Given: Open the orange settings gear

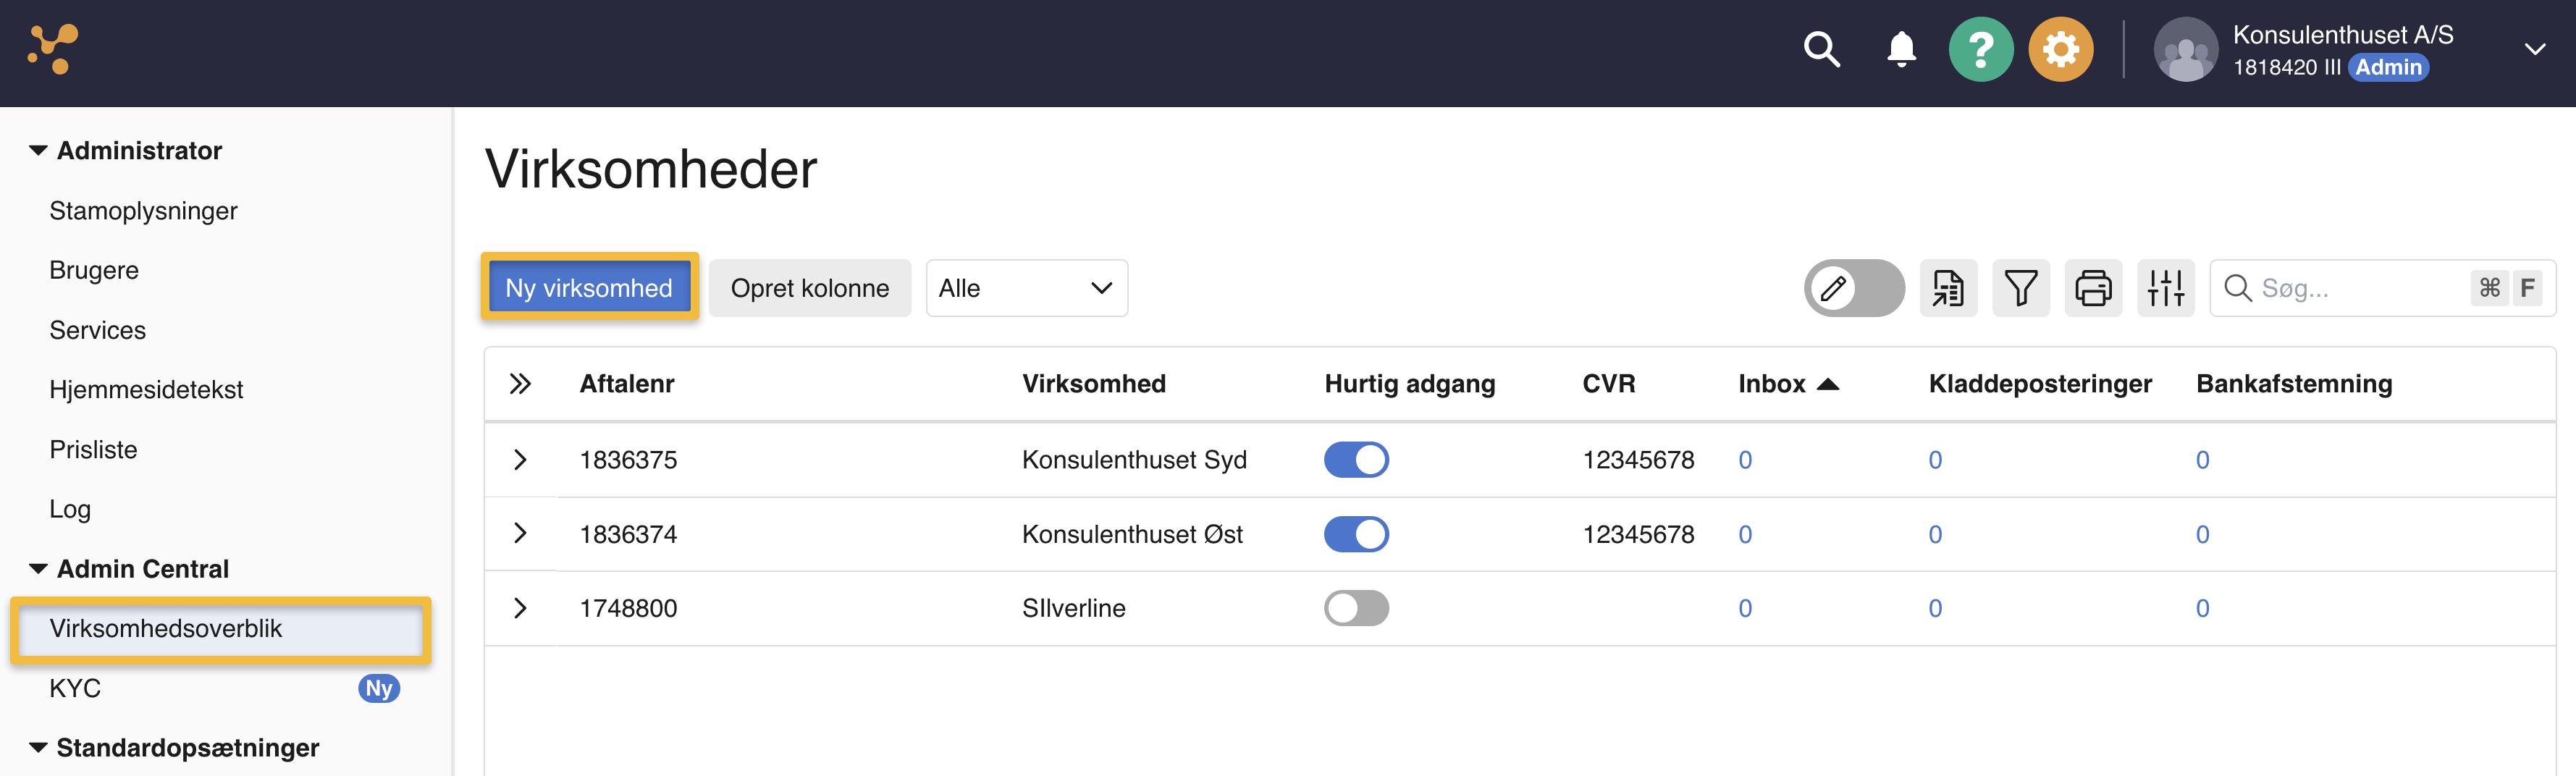Looking at the screenshot, I should click(x=2060, y=49).
